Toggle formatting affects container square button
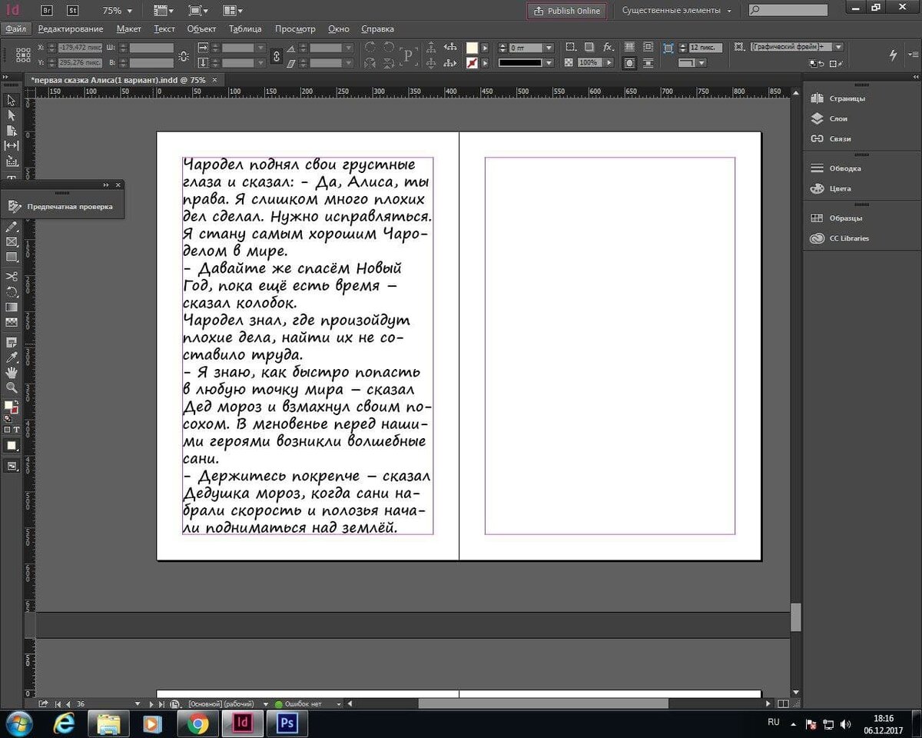922x738 pixels. [x=8, y=429]
